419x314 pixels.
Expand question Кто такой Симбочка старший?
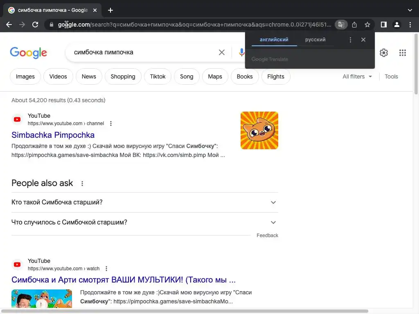pyautogui.click(x=145, y=202)
